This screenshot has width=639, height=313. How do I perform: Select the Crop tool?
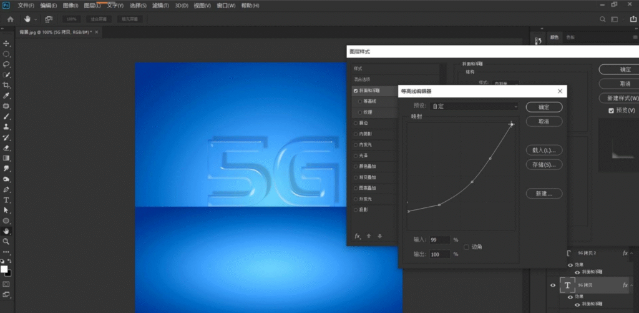[6, 85]
